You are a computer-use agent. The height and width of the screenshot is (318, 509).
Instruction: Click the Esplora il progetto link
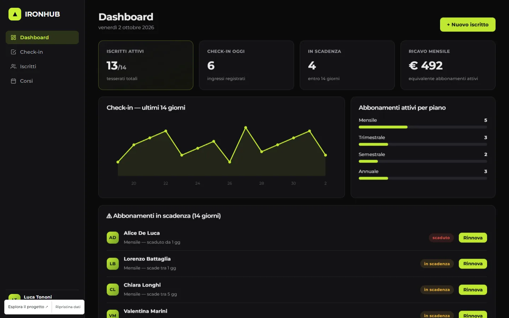[x=28, y=307]
